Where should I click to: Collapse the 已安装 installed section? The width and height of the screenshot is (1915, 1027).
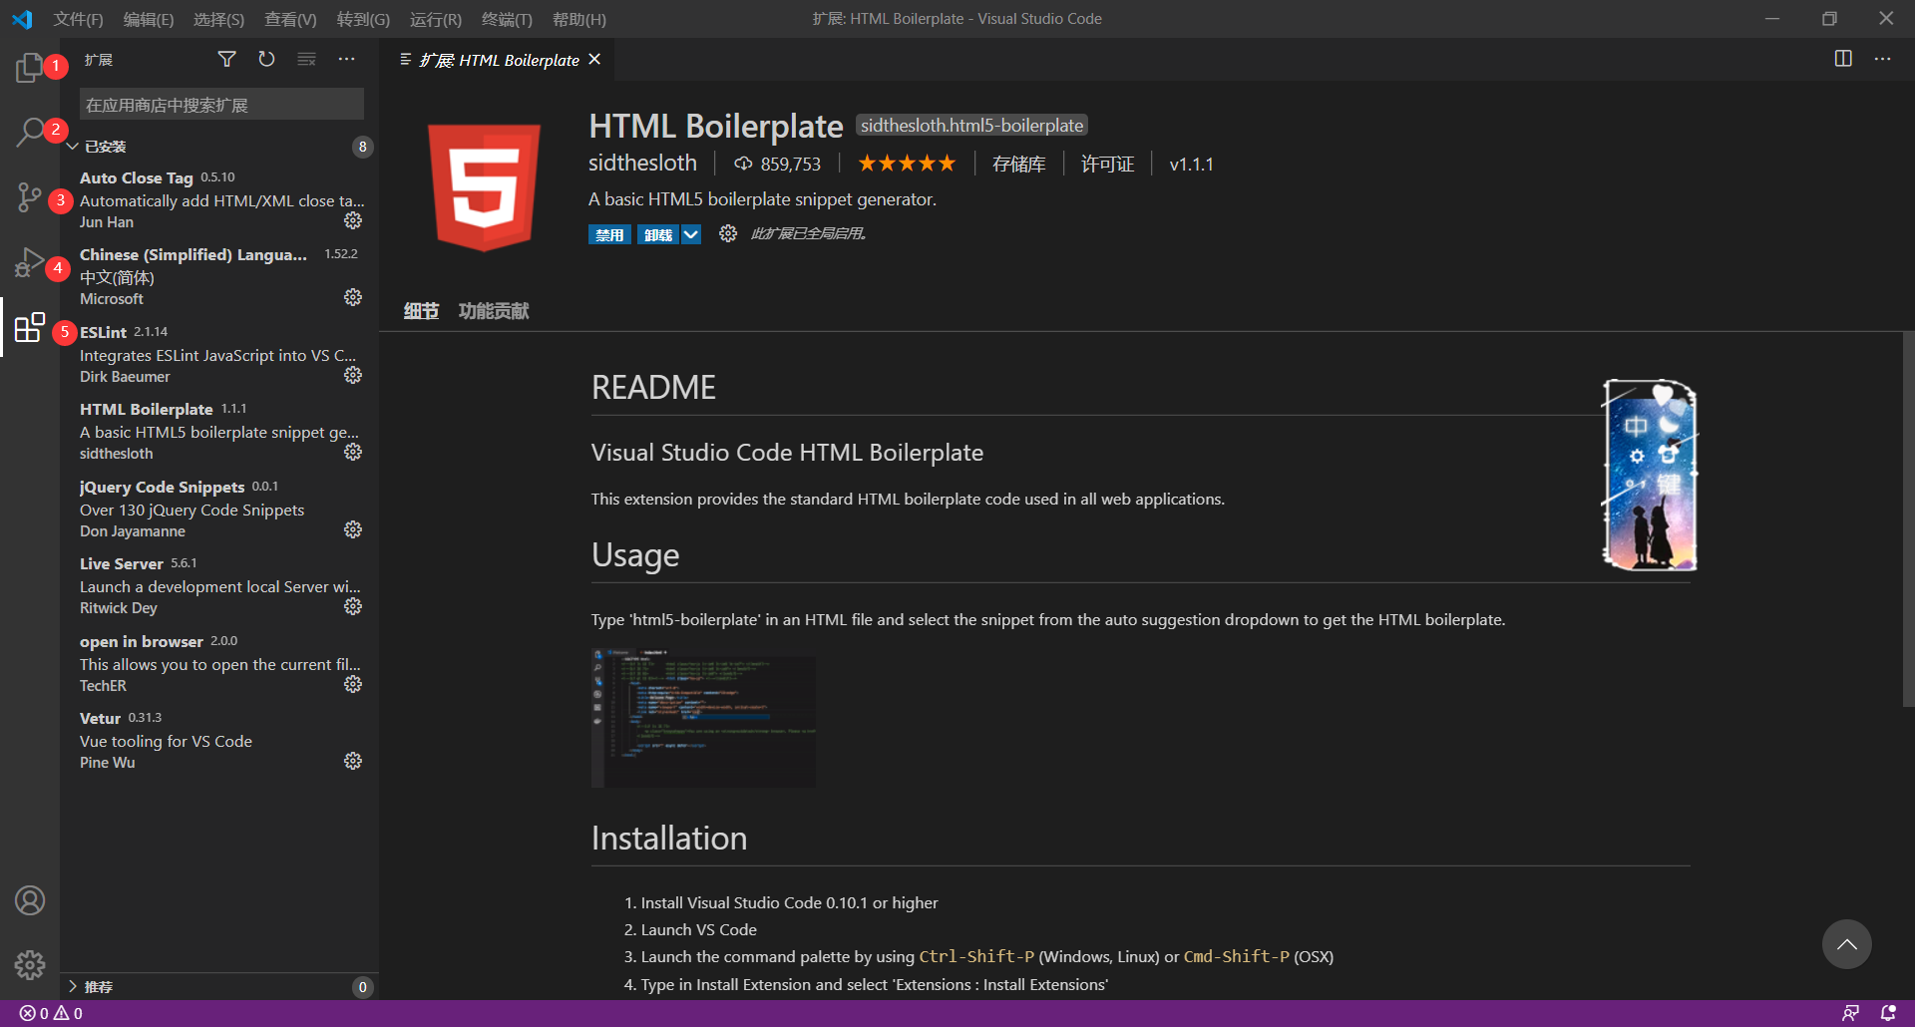[219, 147]
